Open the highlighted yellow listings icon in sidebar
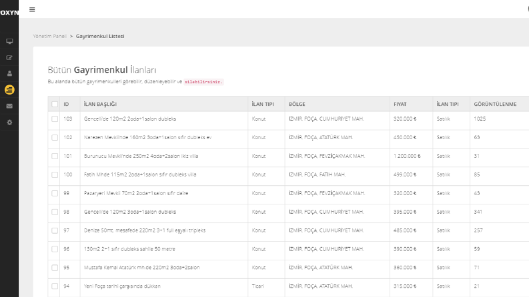The height and width of the screenshot is (297, 529). point(9,90)
